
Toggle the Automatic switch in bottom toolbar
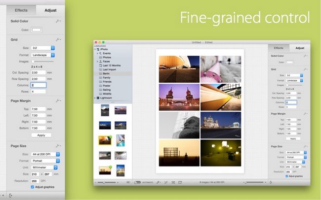coord(137,182)
